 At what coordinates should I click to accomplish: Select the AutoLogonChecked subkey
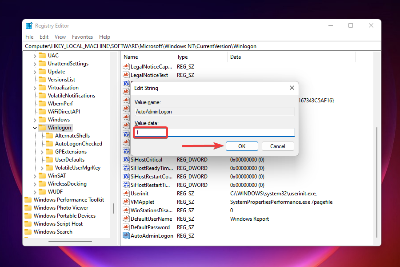[79, 144]
